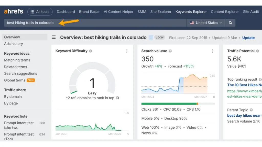
Task: Open Ads history in the sidebar
Action: click(14, 44)
